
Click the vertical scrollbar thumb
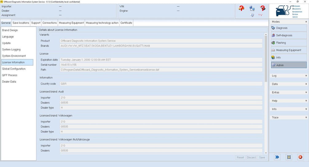[266, 59]
